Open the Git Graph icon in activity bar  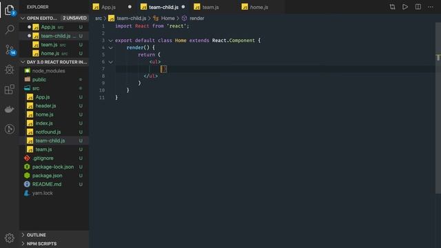10,129
